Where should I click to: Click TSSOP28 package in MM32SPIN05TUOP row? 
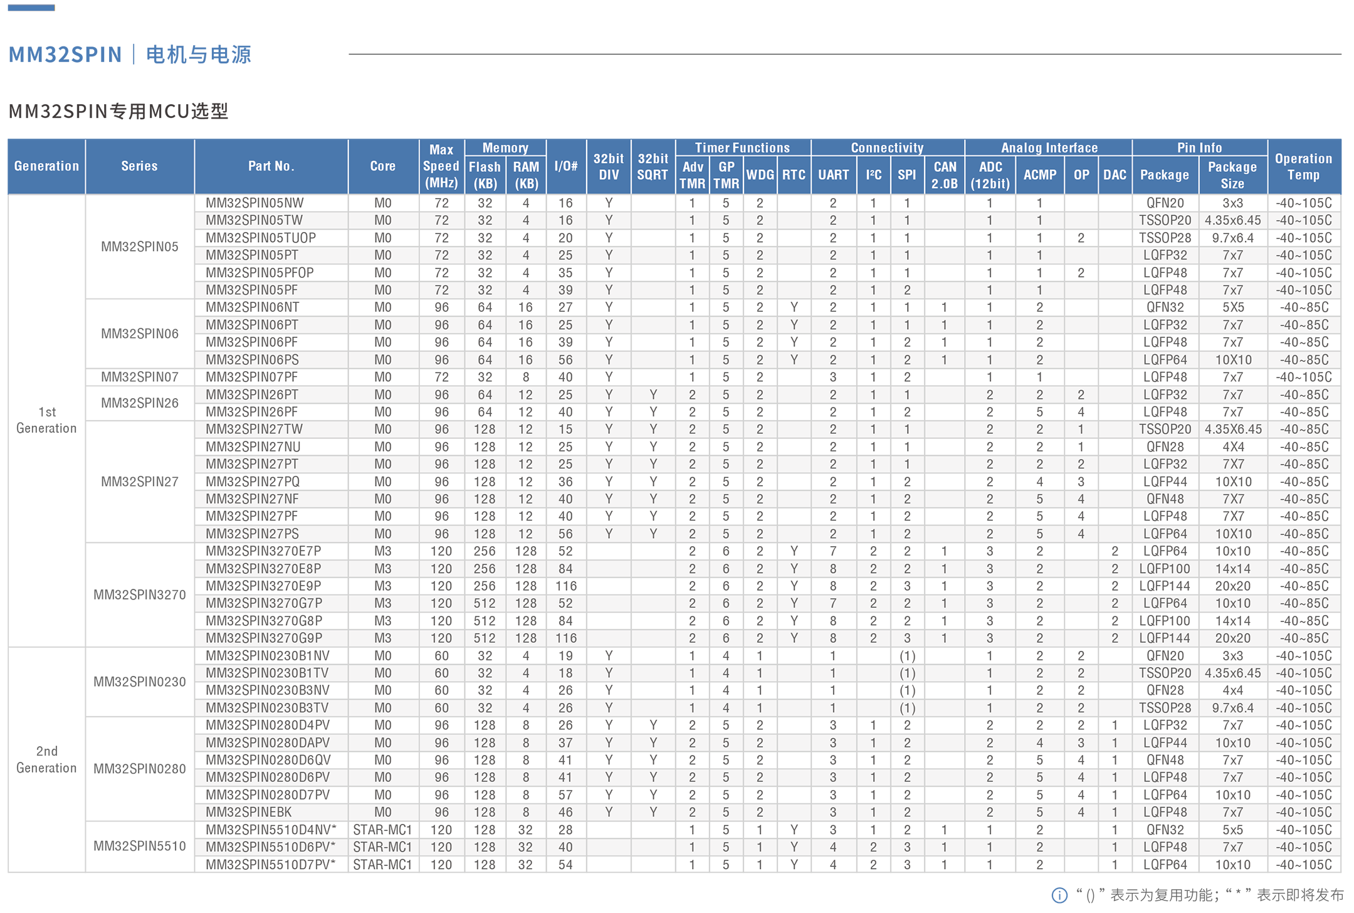(x=1165, y=238)
